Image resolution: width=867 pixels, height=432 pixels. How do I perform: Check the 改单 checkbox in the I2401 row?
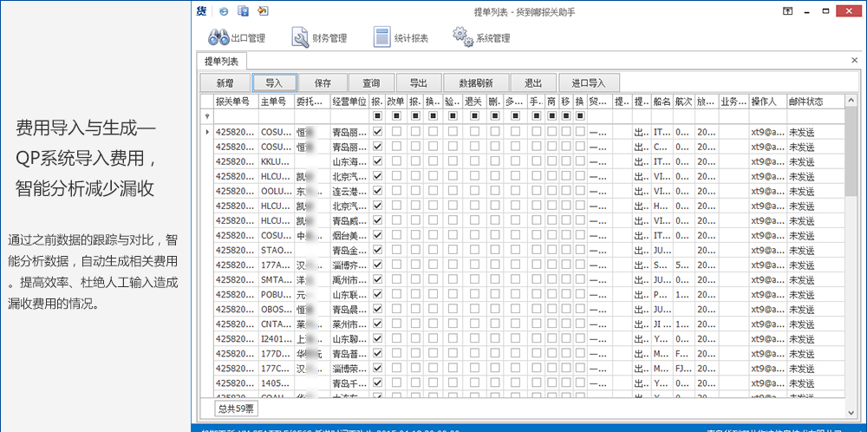click(396, 338)
